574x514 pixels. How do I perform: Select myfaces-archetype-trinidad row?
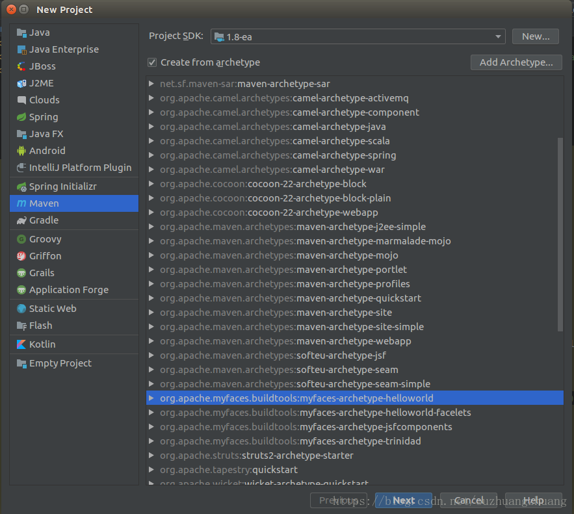tap(355, 441)
